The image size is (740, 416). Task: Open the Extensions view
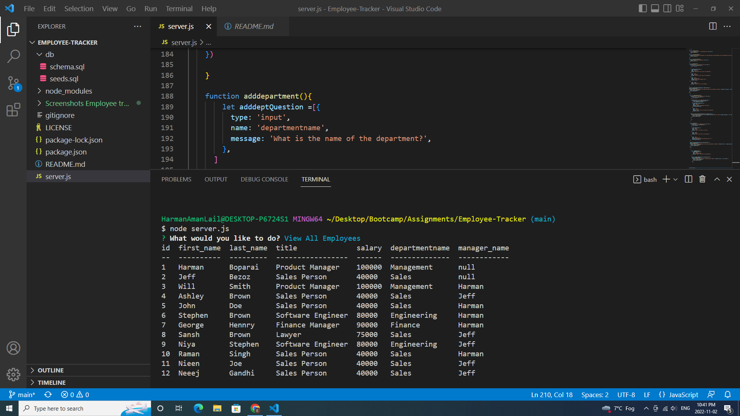click(x=14, y=110)
